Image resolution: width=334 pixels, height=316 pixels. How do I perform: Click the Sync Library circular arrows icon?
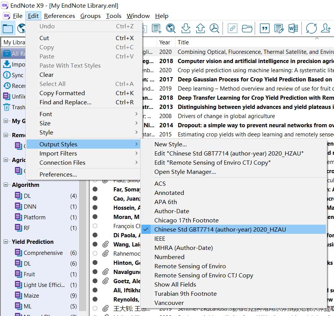[311, 28]
